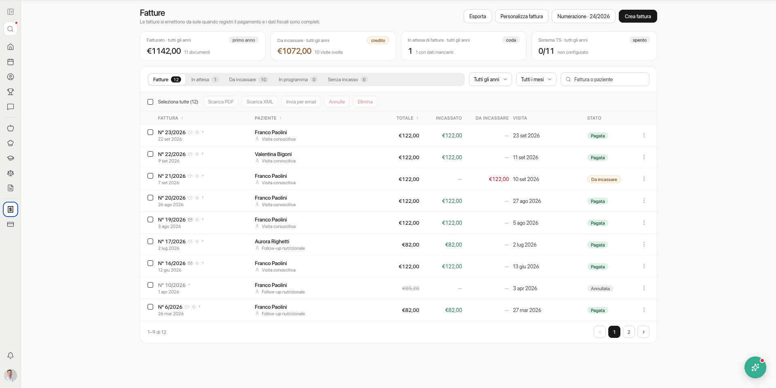
Task: Open the patients profile icon in sidebar
Action: pos(11,77)
